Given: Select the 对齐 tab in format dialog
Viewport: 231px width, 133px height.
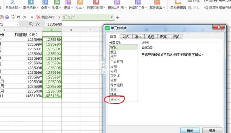Looking at the screenshot, I should point(126,37).
